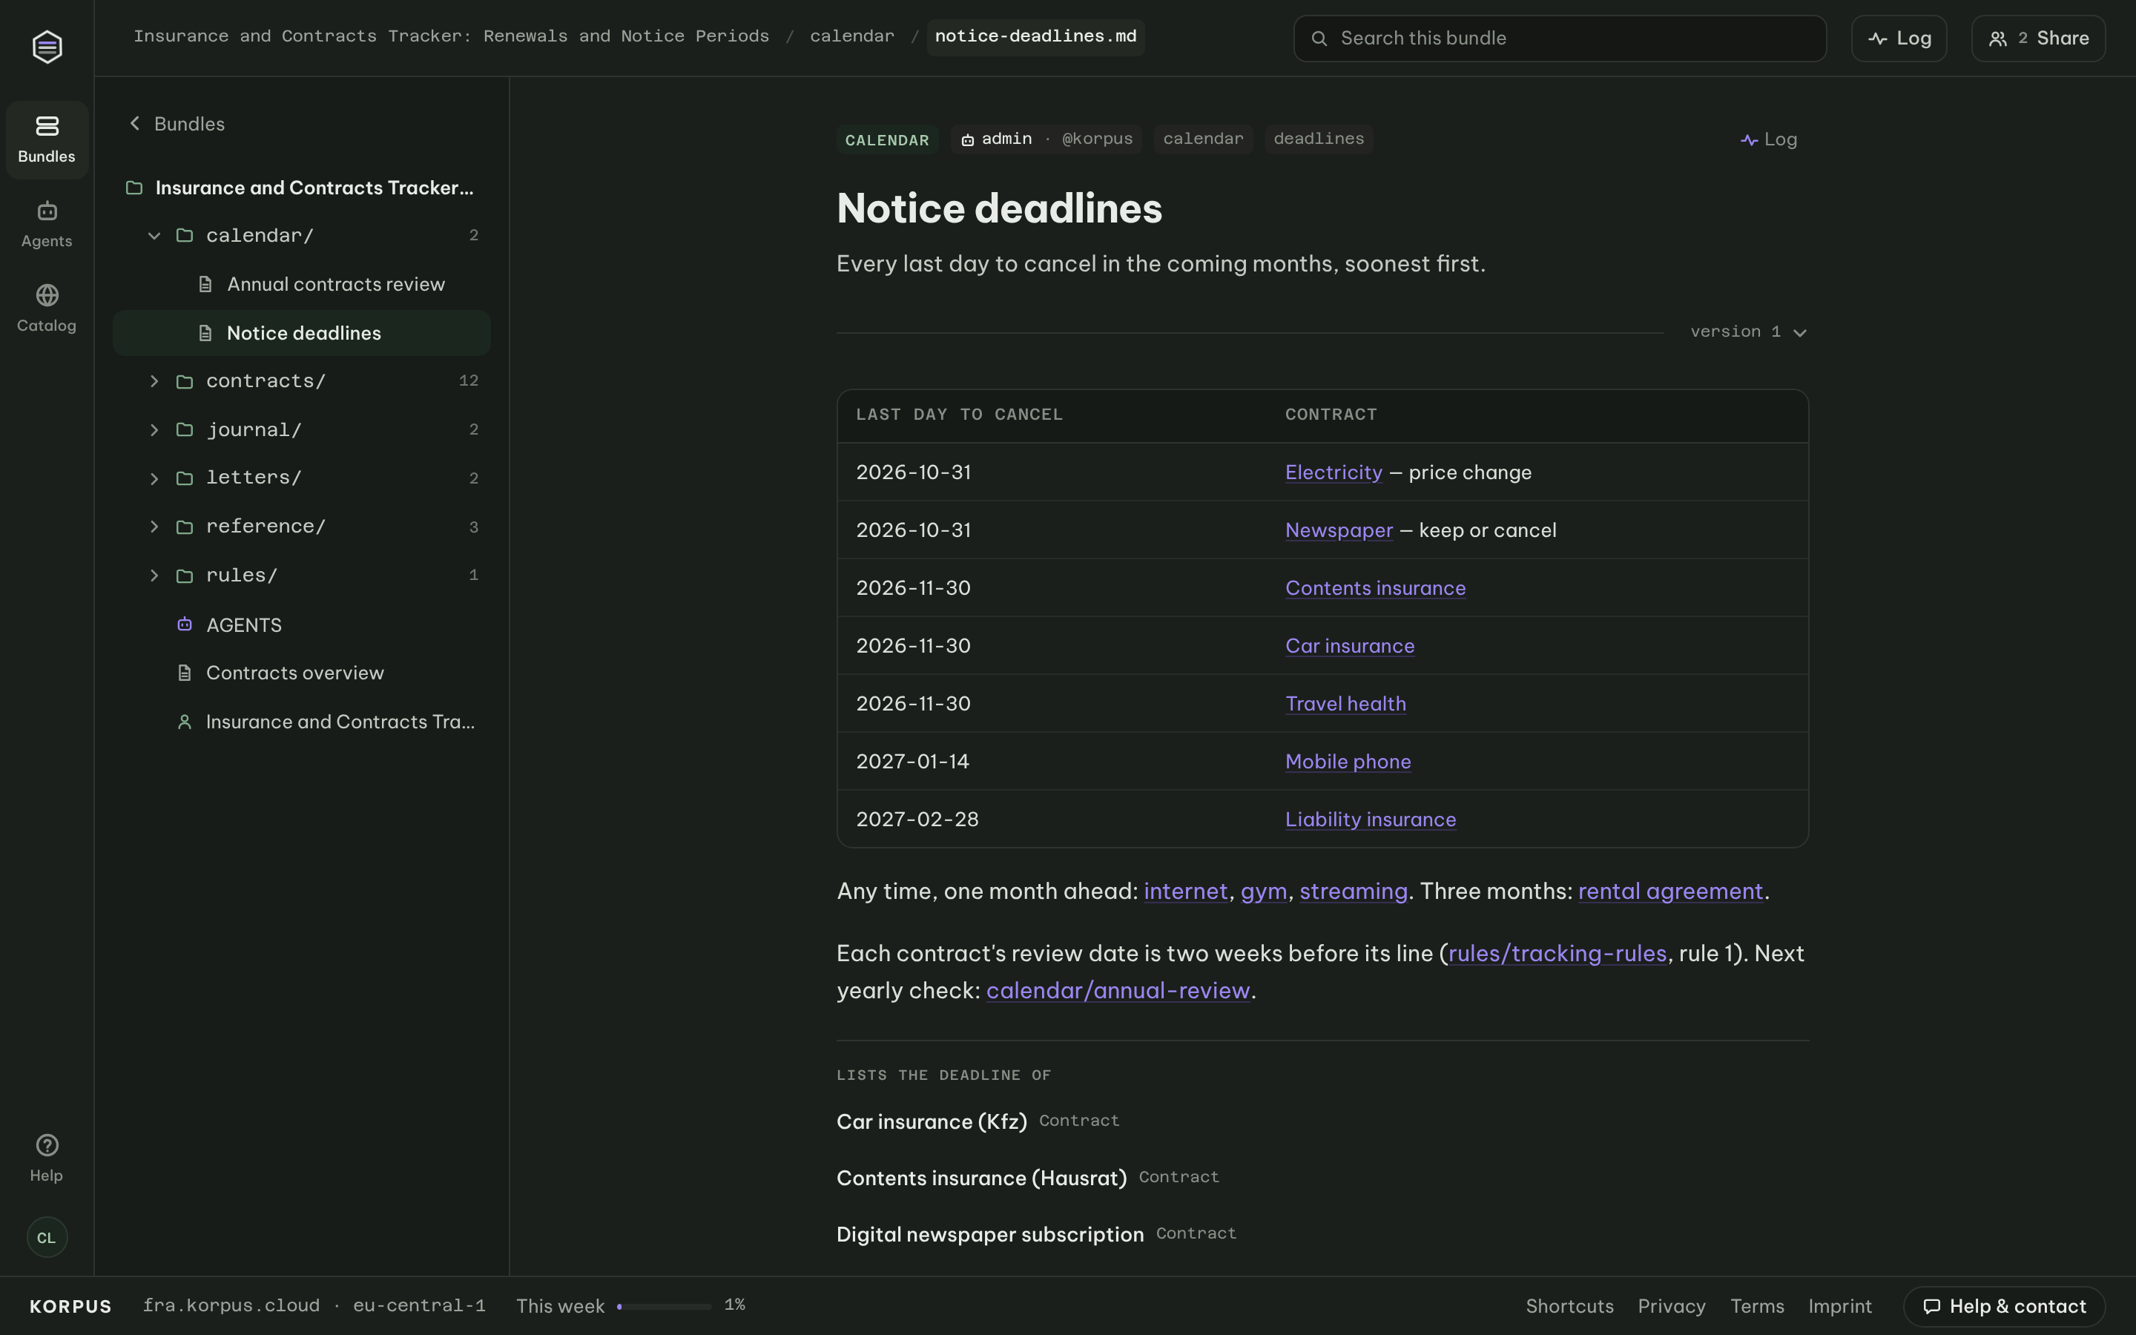Click the This week usage progress bar

pos(664,1306)
